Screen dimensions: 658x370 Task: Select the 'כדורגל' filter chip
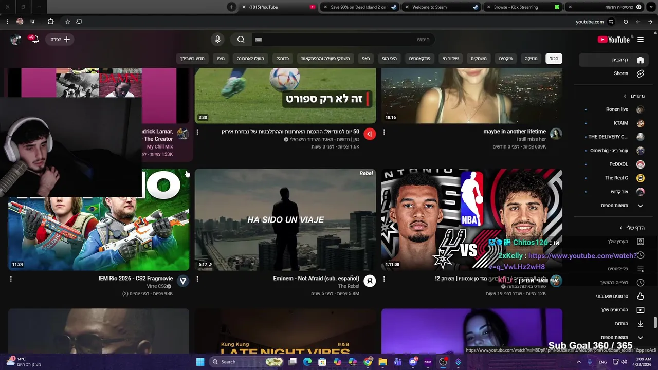point(283,59)
